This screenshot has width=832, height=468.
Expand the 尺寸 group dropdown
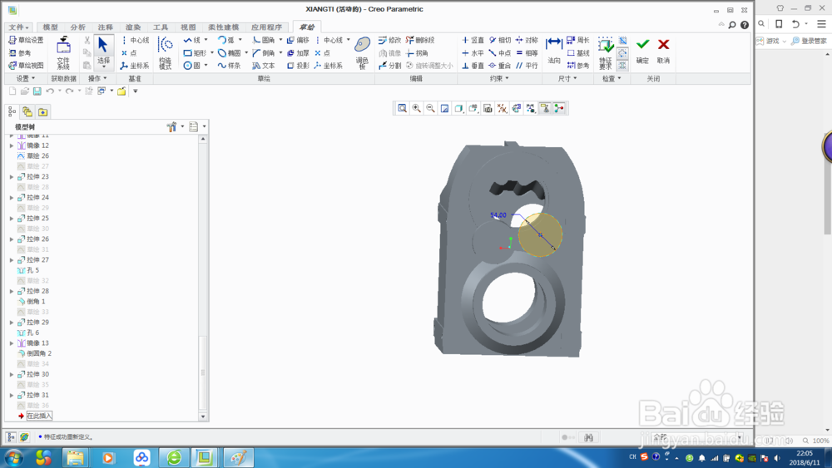coord(567,78)
